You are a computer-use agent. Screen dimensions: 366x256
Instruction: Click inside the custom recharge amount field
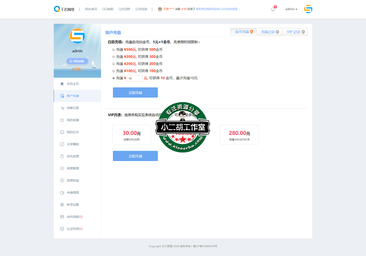pos(134,78)
